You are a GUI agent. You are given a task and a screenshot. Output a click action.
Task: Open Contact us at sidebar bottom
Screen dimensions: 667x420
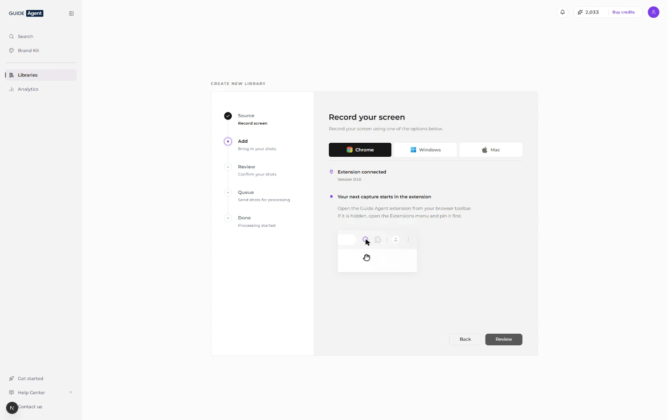(30, 407)
